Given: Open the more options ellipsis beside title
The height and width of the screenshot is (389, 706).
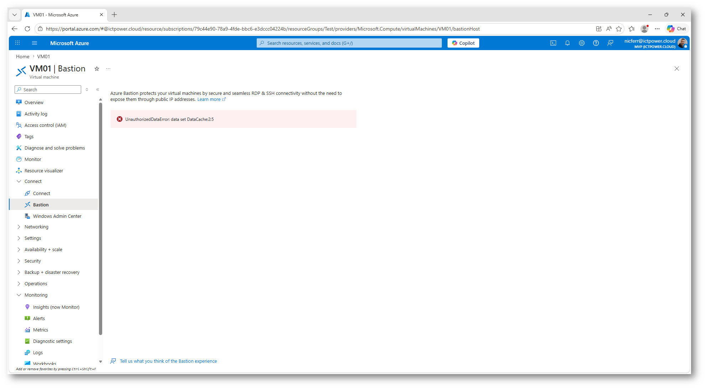Looking at the screenshot, I should click(108, 69).
